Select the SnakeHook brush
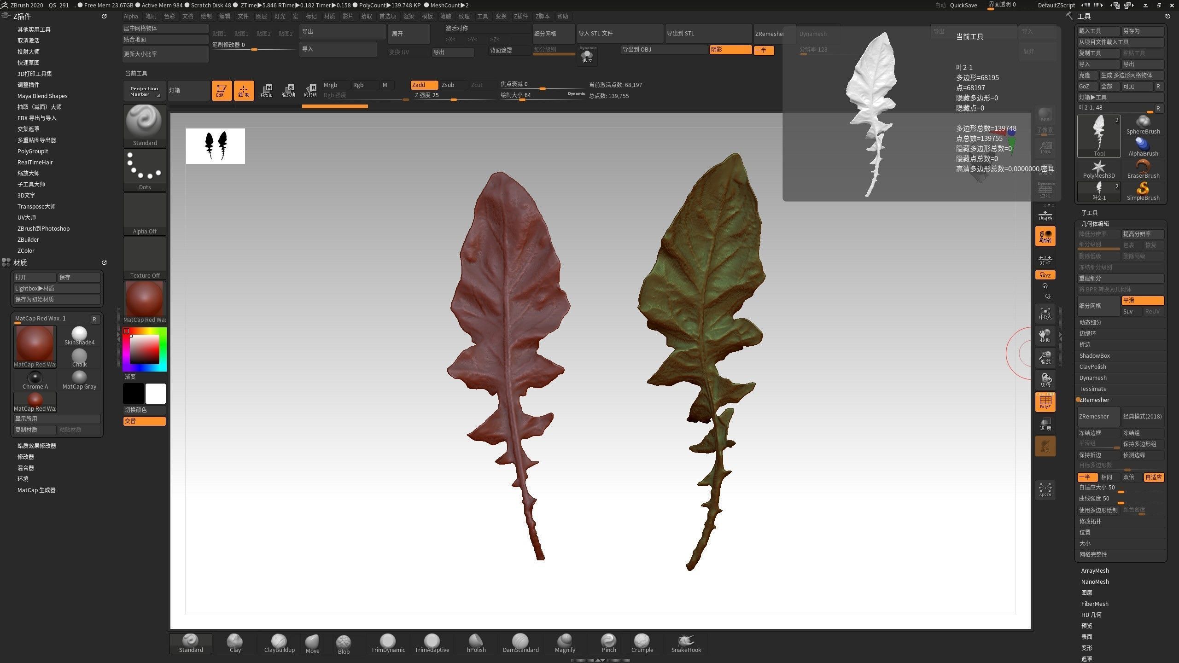The height and width of the screenshot is (663, 1179). pos(686,644)
